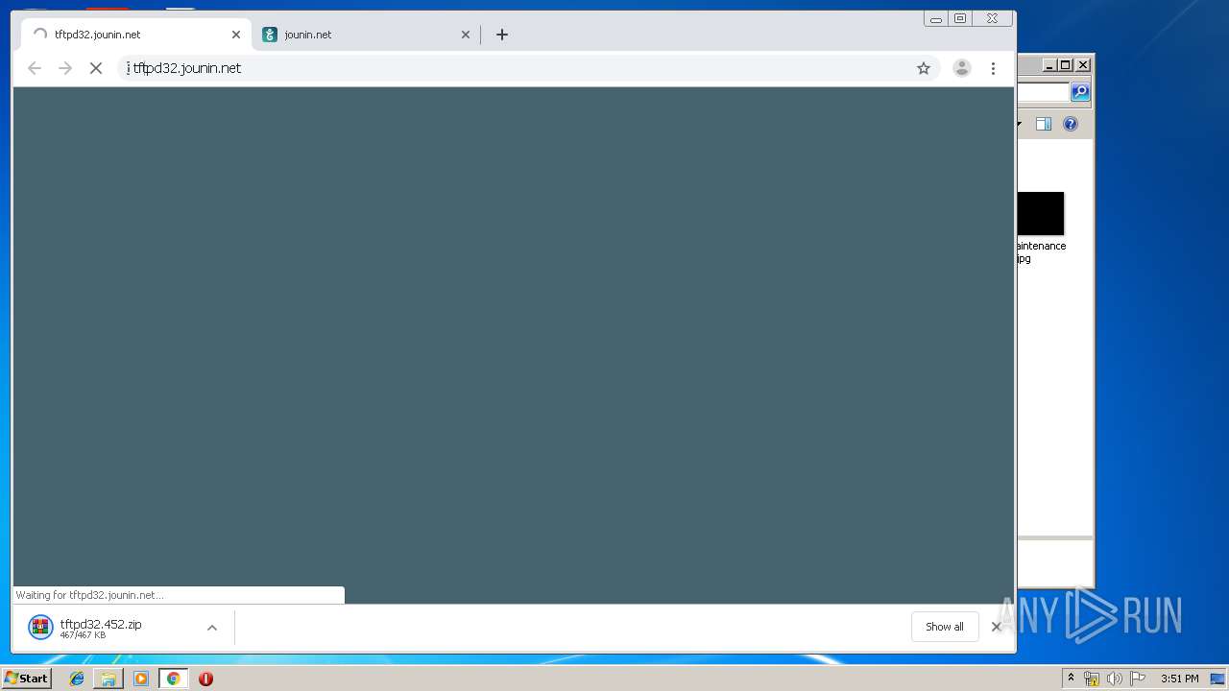This screenshot has width=1229, height=691.
Task: Open the volume tray icon
Action: tap(1114, 679)
